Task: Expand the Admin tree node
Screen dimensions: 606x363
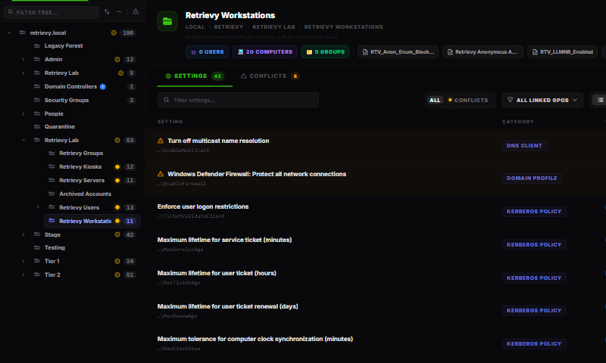Action: (x=23, y=60)
